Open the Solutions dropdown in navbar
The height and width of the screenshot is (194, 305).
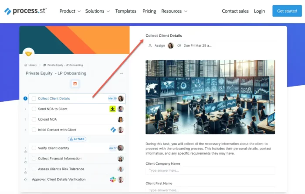pos(98,11)
